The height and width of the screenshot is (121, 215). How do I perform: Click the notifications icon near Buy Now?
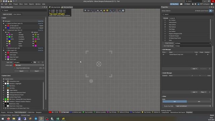(181, 4)
